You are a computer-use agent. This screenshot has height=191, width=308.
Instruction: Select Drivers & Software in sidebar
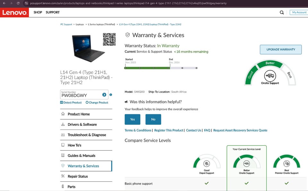tap(82, 124)
